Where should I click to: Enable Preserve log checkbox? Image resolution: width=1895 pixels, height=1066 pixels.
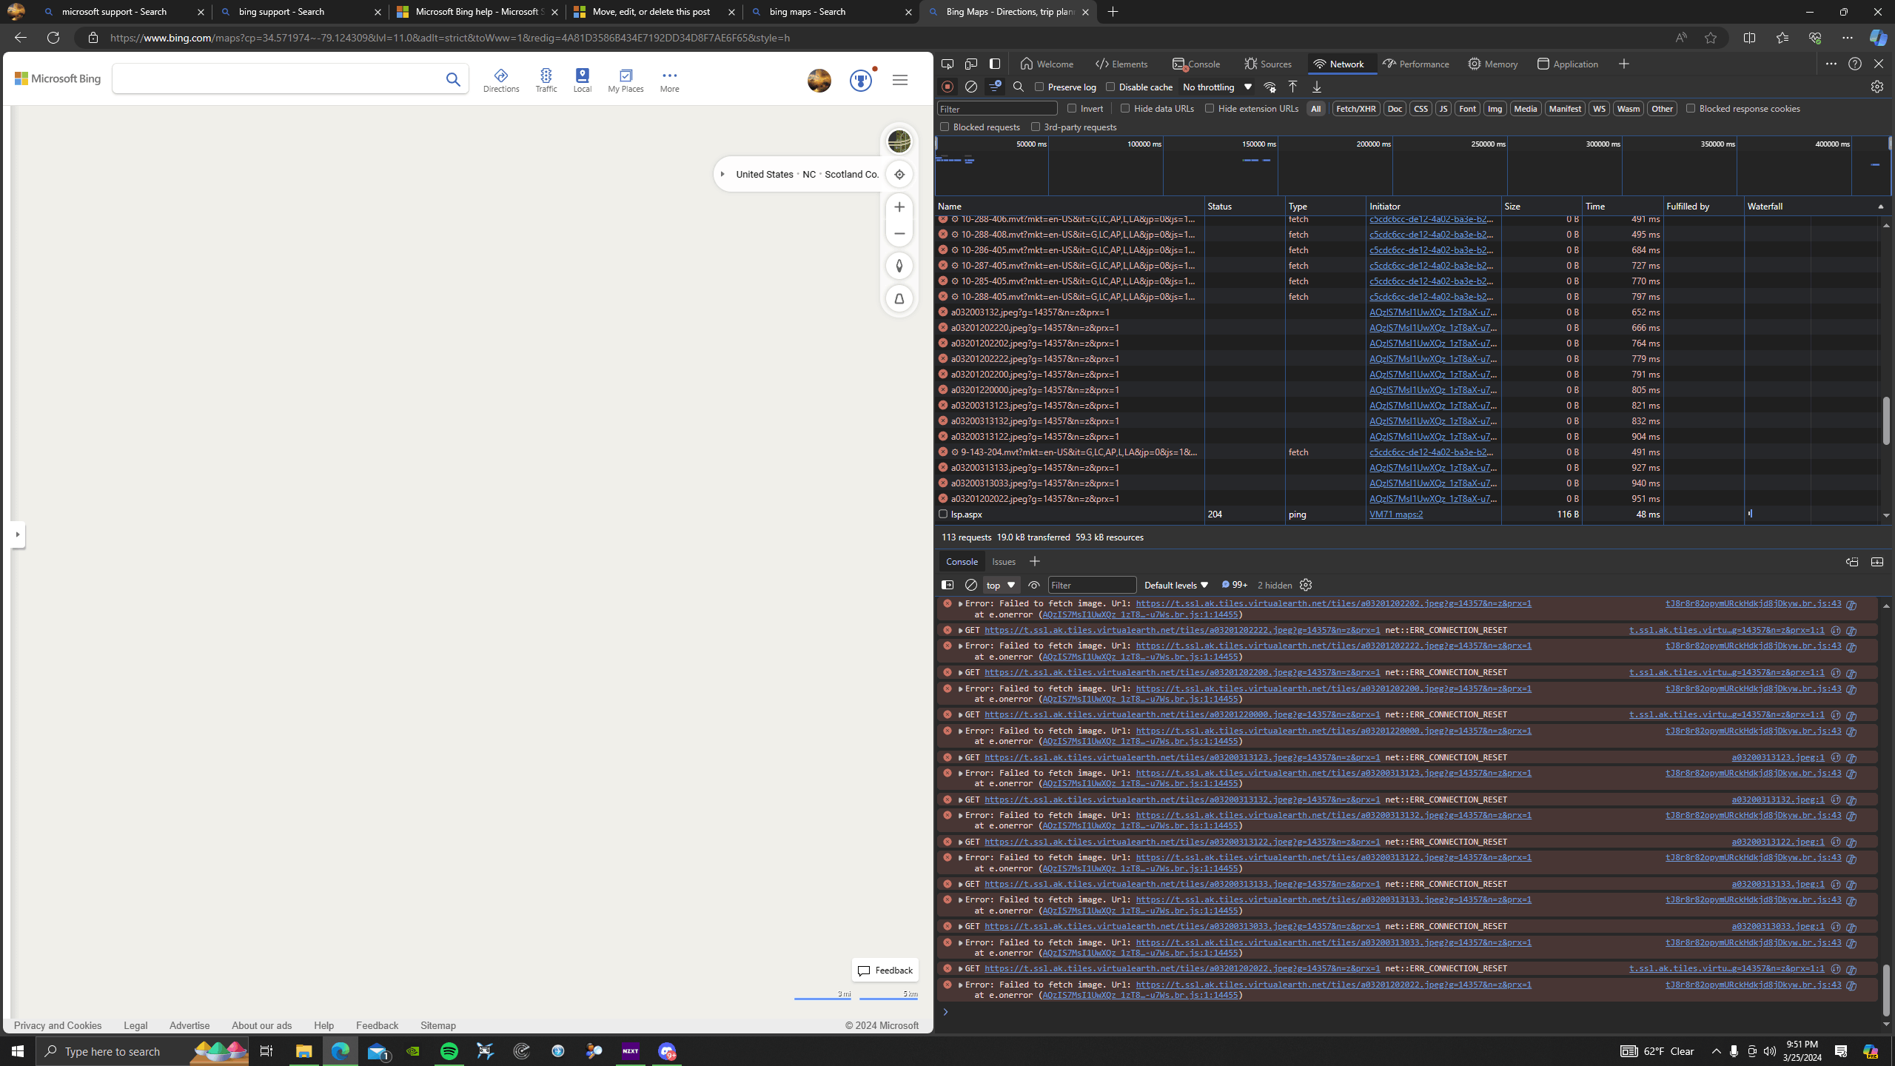point(1039,87)
